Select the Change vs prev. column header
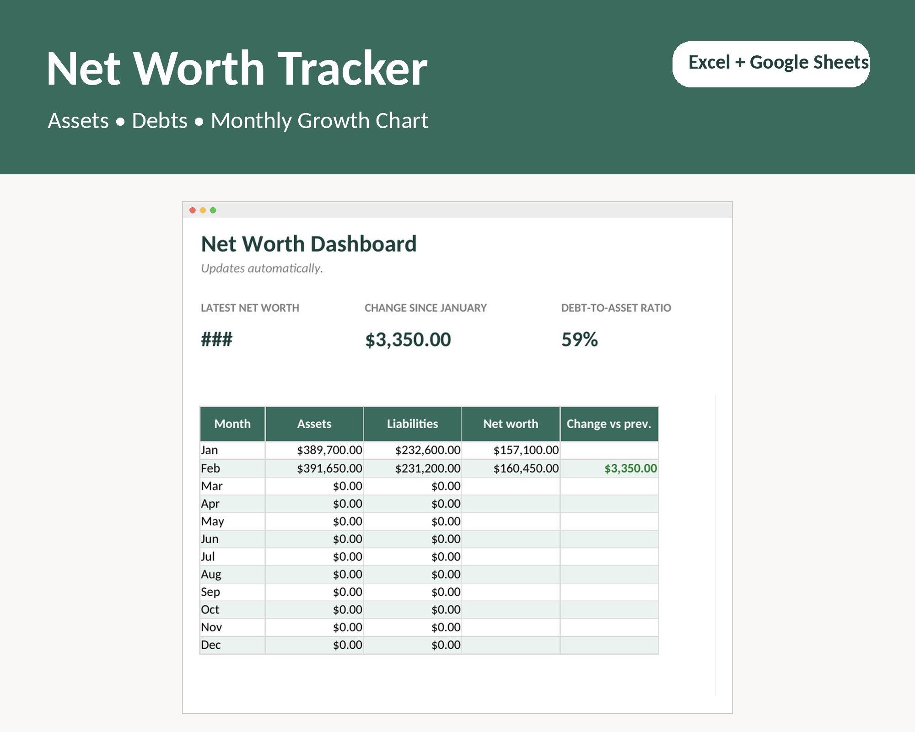Viewport: 915px width, 732px height. tap(609, 424)
